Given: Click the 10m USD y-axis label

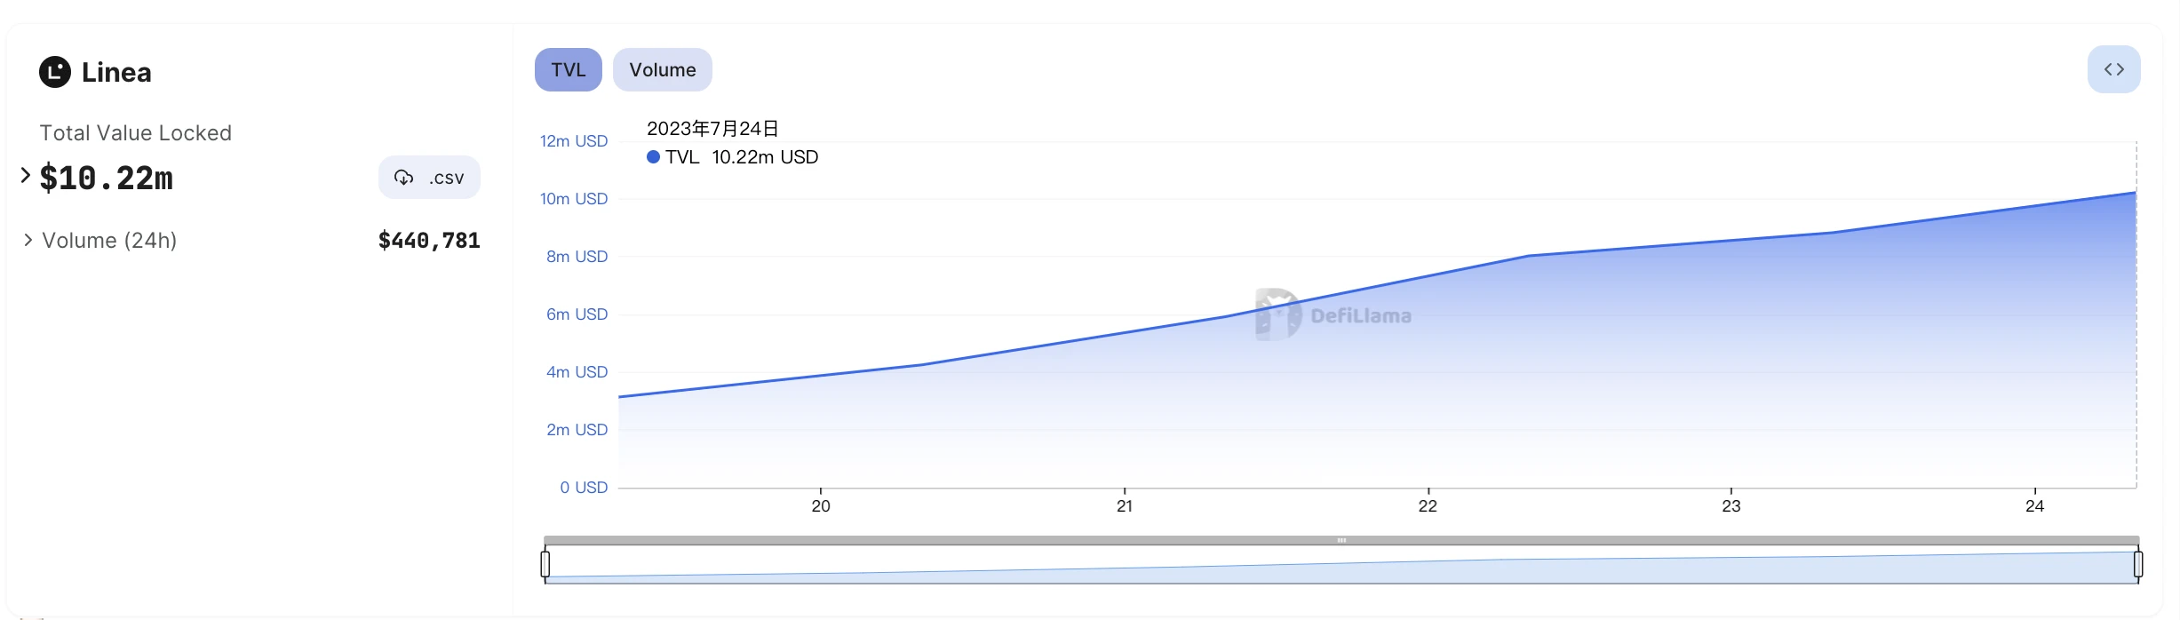Looking at the screenshot, I should point(574,199).
